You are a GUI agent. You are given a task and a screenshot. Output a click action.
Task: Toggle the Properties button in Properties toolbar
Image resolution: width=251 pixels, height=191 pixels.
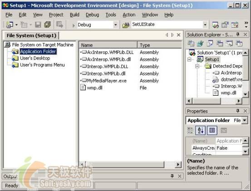click(x=212, y=130)
